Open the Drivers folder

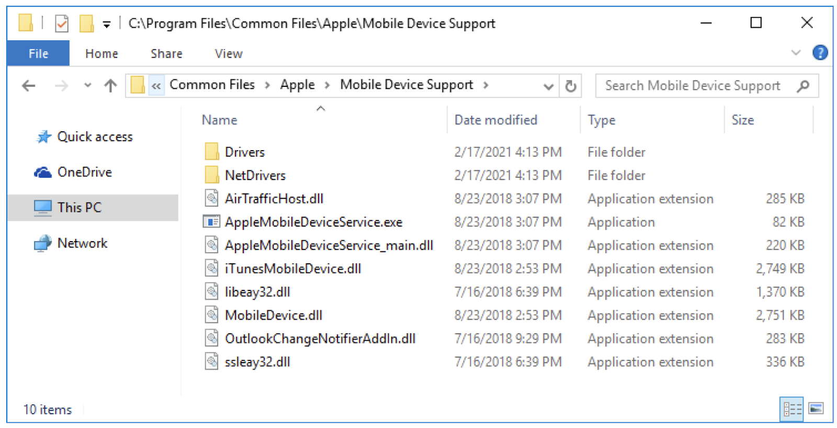point(245,151)
